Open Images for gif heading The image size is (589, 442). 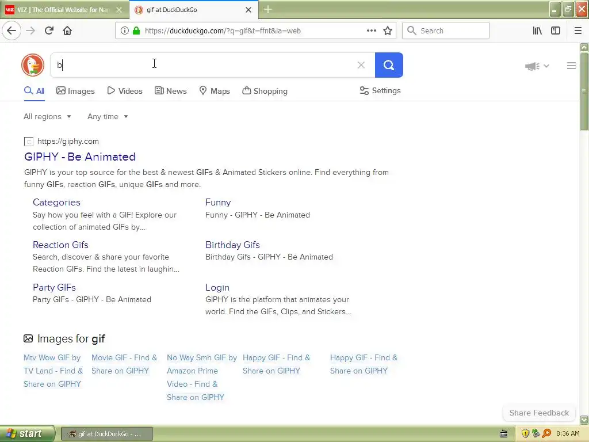[x=64, y=338]
